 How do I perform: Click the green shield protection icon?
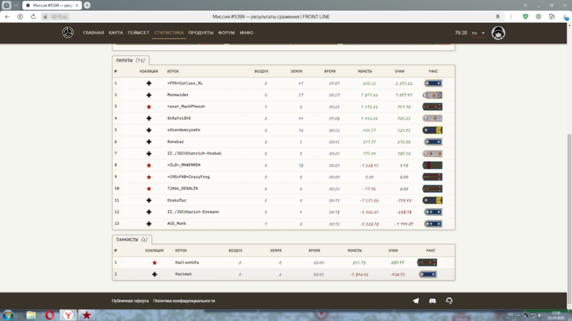525,17
